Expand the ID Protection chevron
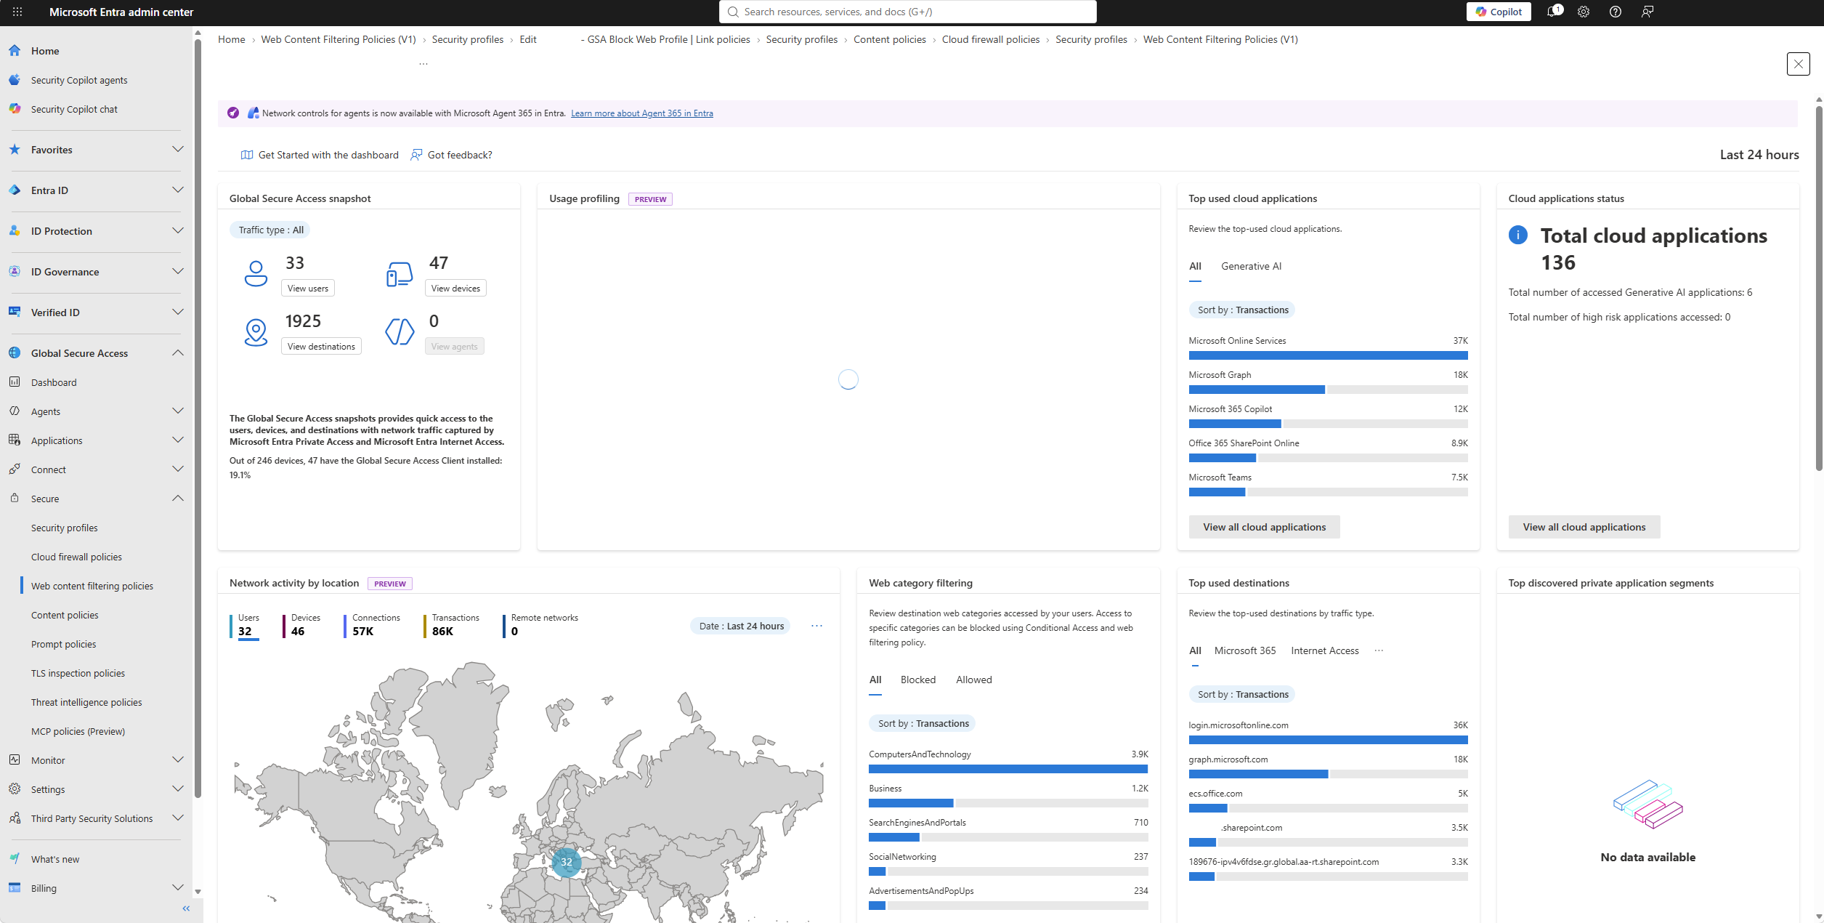The image size is (1824, 923). (x=177, y=231)
